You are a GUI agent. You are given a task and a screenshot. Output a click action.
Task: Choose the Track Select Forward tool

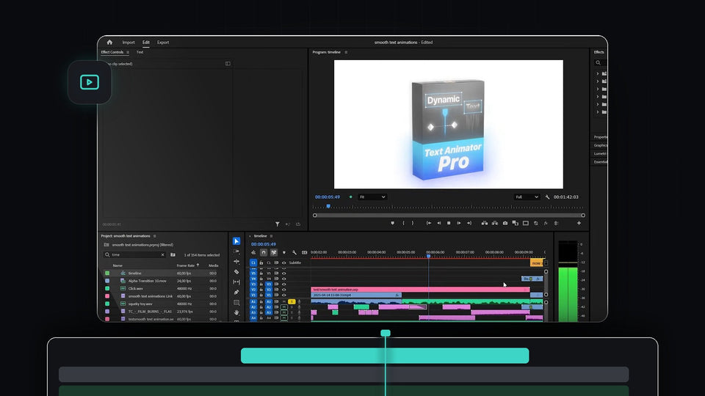point(236,252)
